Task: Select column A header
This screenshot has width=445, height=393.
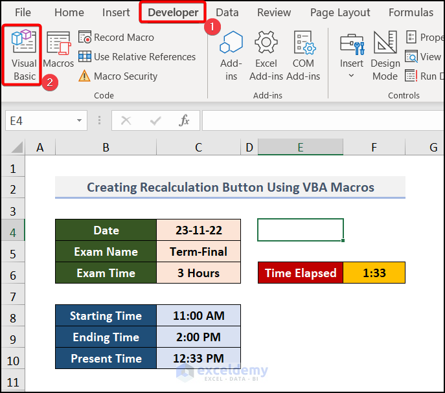Action: coord(40,147)
